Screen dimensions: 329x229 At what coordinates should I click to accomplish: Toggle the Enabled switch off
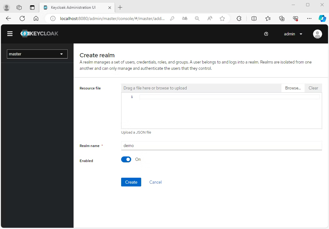point(126,160)
